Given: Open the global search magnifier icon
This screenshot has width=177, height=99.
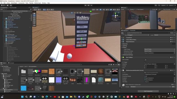Looking at the screenshot, I should [x=159, y=5].
